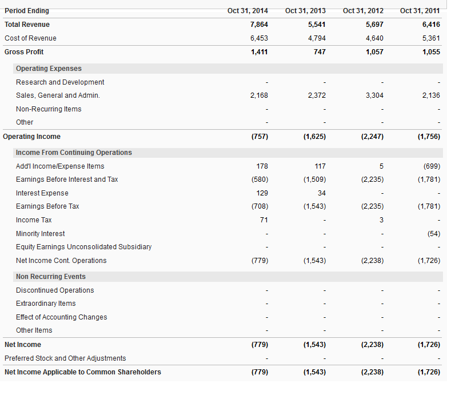This screenshot has width=451, height=403.
Task: Click the Operating Expenses section header
Action: coord(49,69)
